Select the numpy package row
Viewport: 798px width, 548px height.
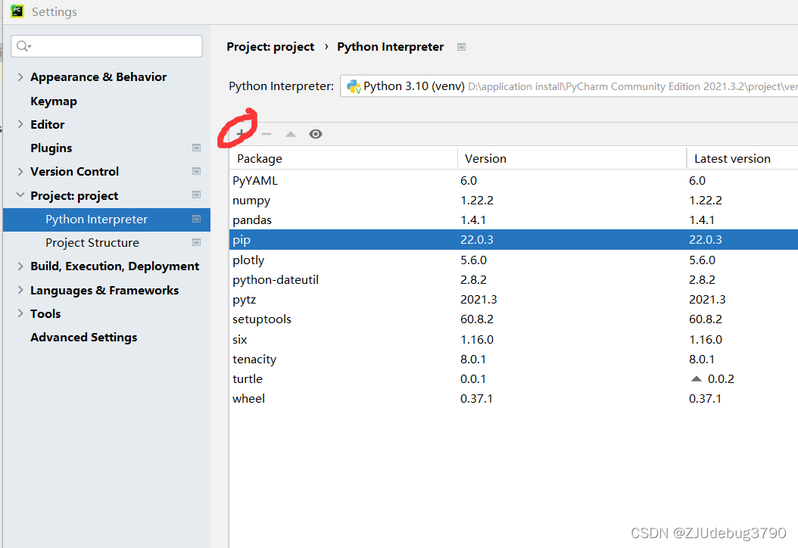click(x=513, y=201)
